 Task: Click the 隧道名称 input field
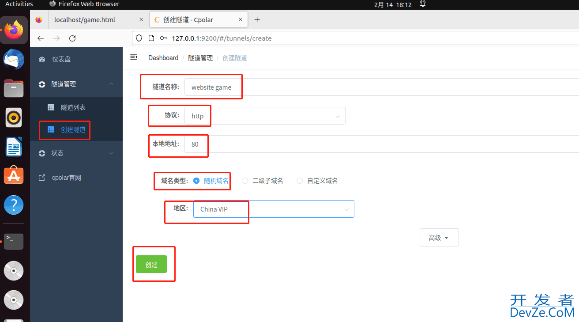[382, 87]
